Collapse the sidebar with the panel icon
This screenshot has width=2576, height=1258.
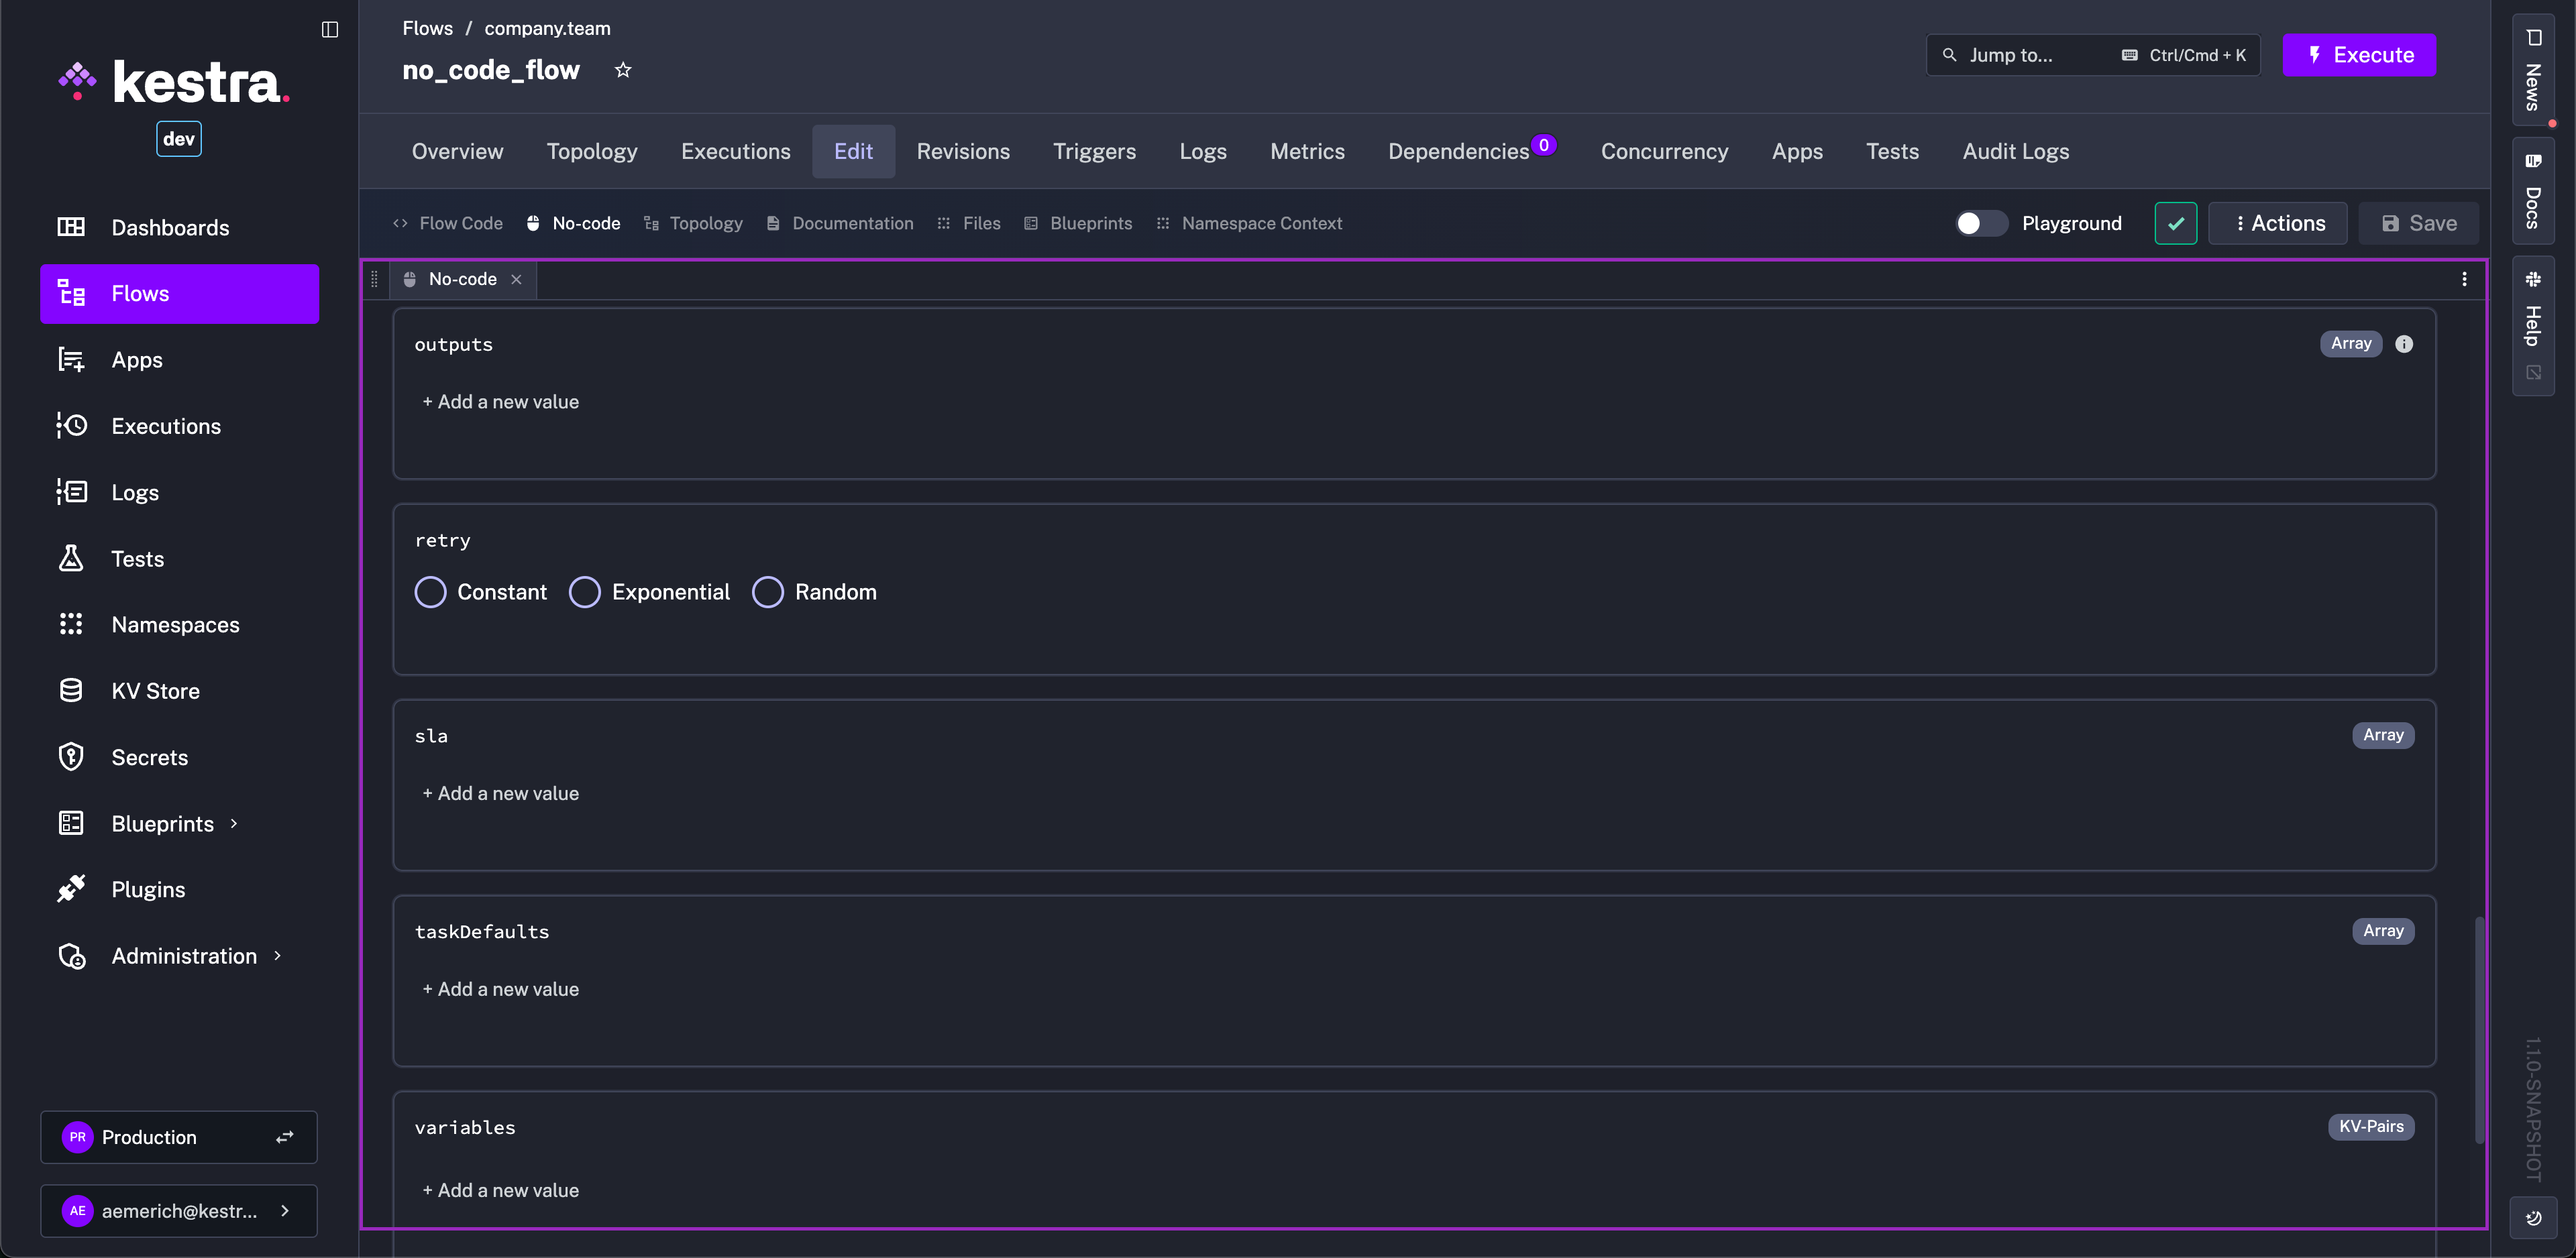[329, 29]
